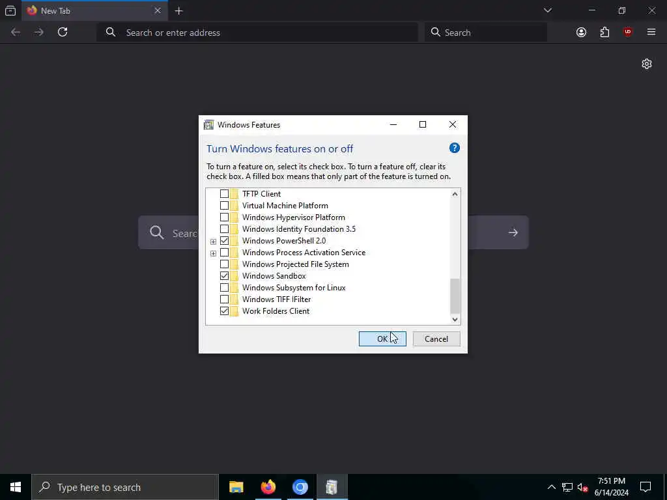Click the go arrow in page search
Screen dimensions: 667x500
[x=513, y=232]
